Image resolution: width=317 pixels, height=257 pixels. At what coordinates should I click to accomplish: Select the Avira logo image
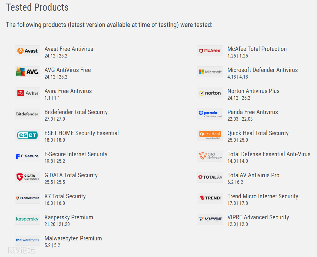[27, 93]
